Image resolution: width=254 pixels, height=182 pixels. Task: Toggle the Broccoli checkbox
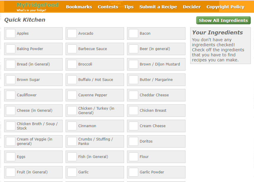pos(72,64)
